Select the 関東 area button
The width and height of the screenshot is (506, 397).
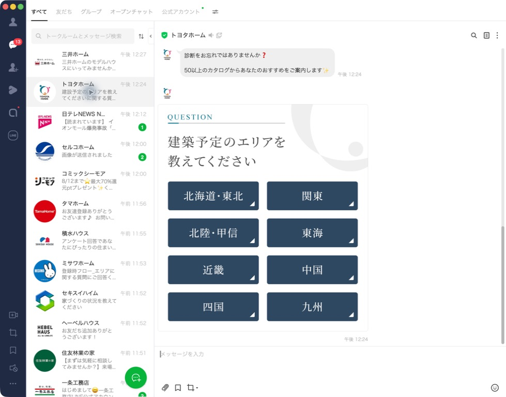tap(312, 196)
